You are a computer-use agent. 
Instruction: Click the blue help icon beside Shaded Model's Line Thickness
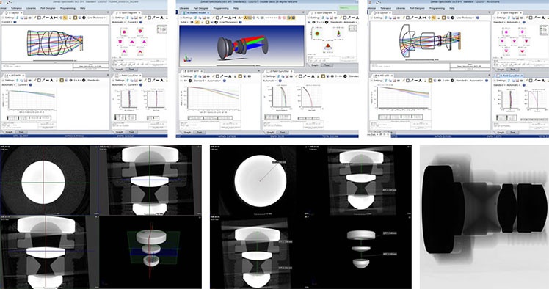240,22
